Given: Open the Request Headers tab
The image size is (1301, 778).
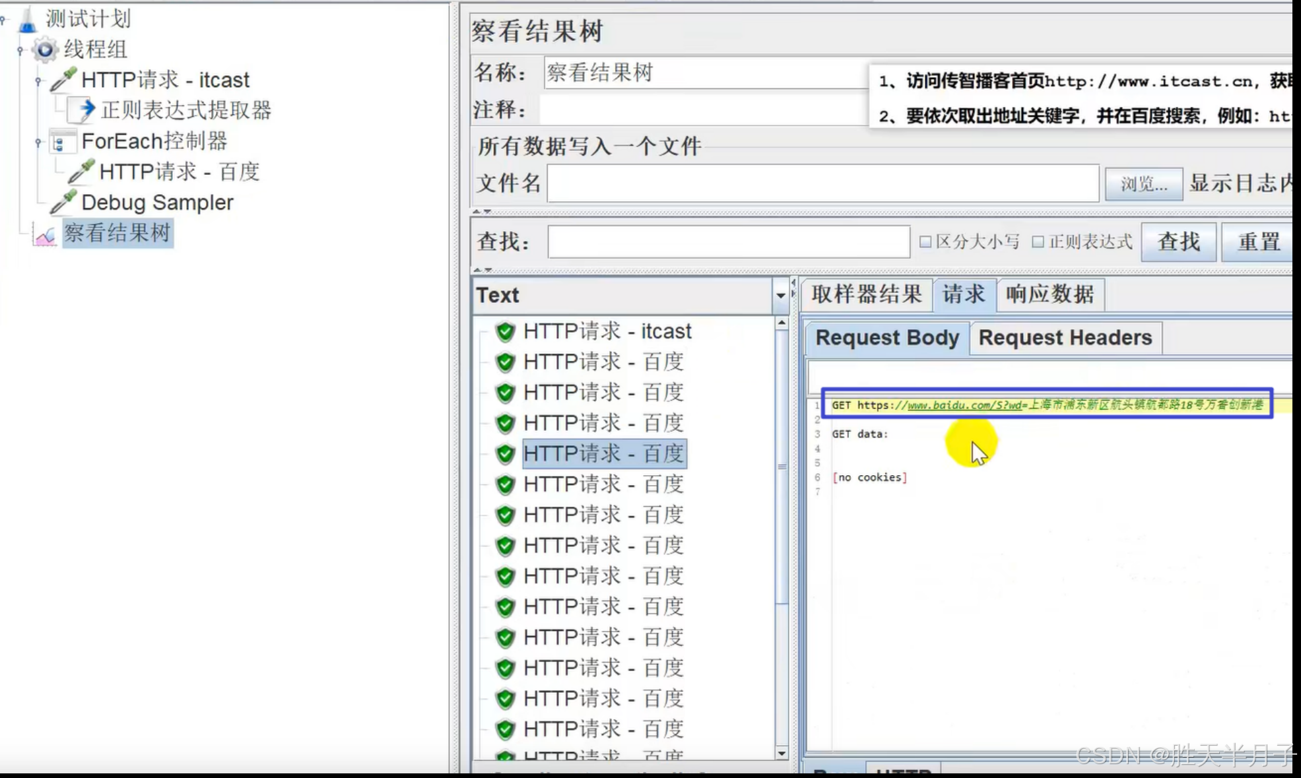Looking at the screenshot, I should [1065, 338].
